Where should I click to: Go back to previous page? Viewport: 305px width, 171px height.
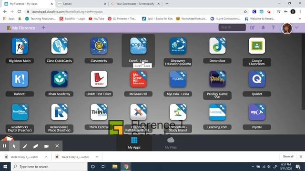(5, 11)
